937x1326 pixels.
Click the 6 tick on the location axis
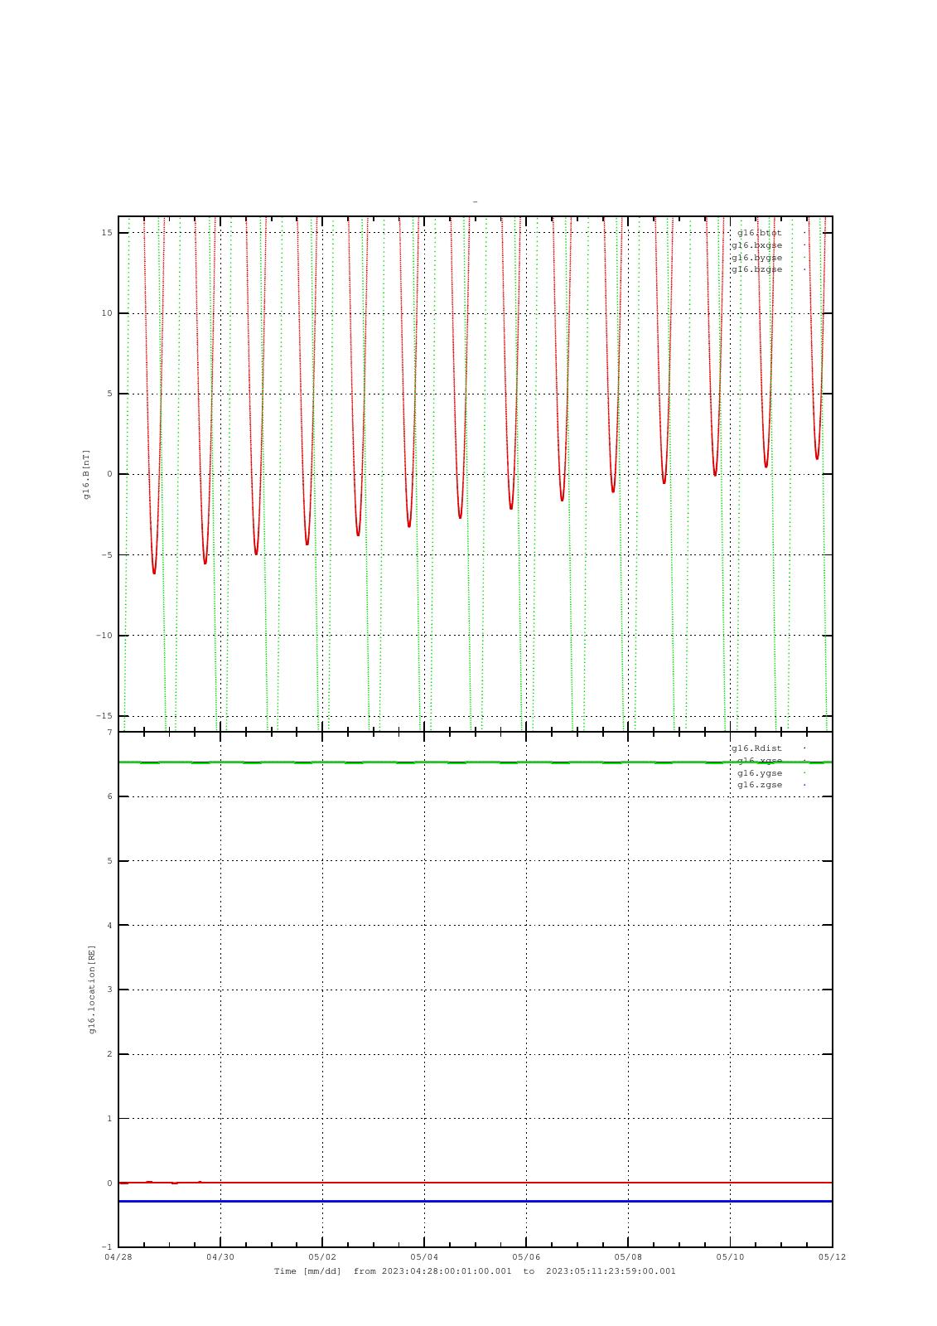click(109, 796)
